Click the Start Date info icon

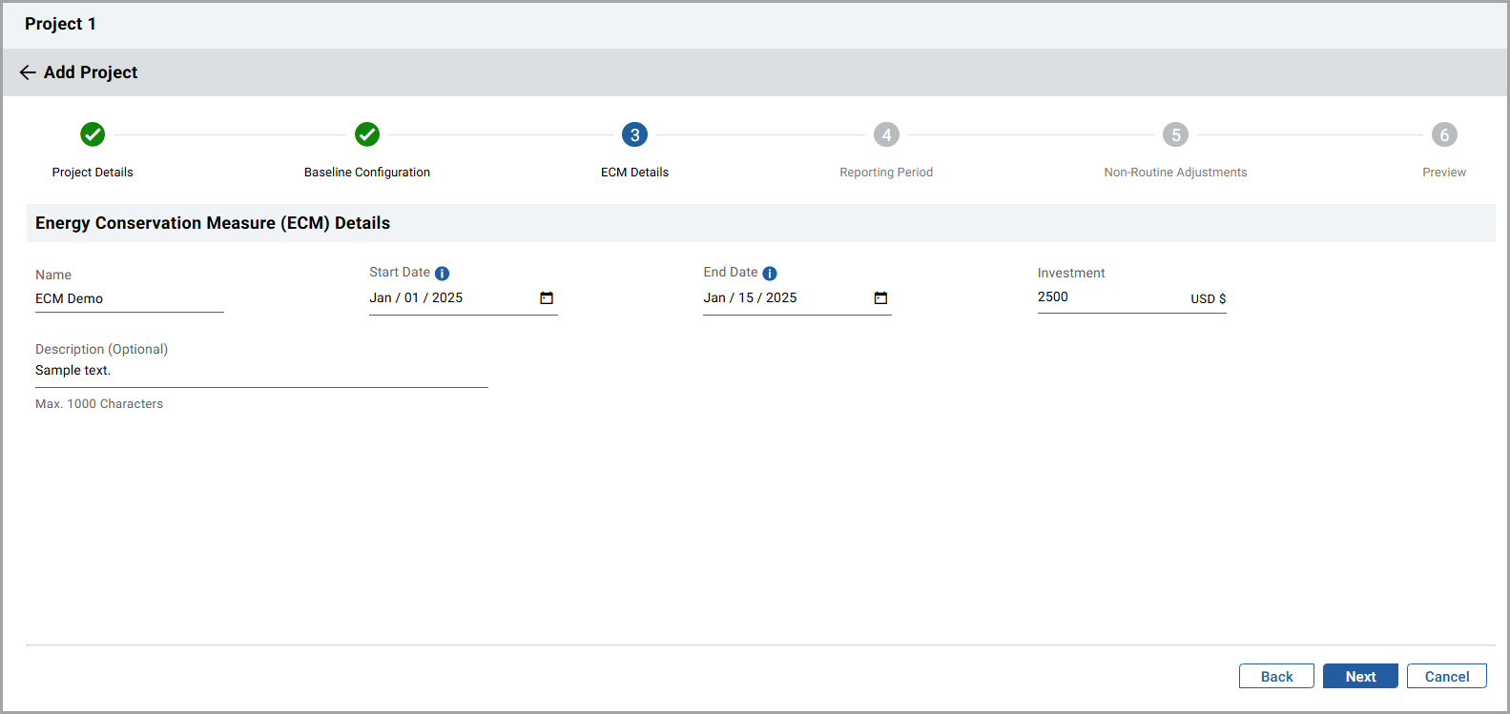click(442, 274)
